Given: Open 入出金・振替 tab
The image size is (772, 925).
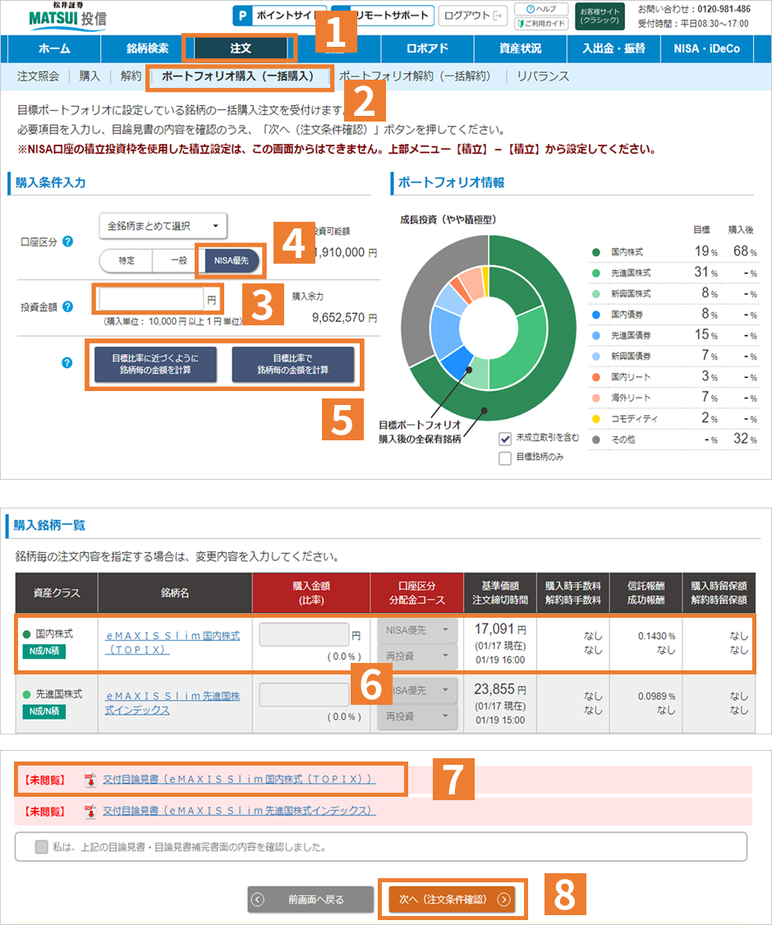Looking at the screenshot, I should [613, 49].
